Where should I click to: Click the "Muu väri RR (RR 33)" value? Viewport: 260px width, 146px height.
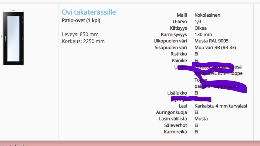(x=215, y=48)
